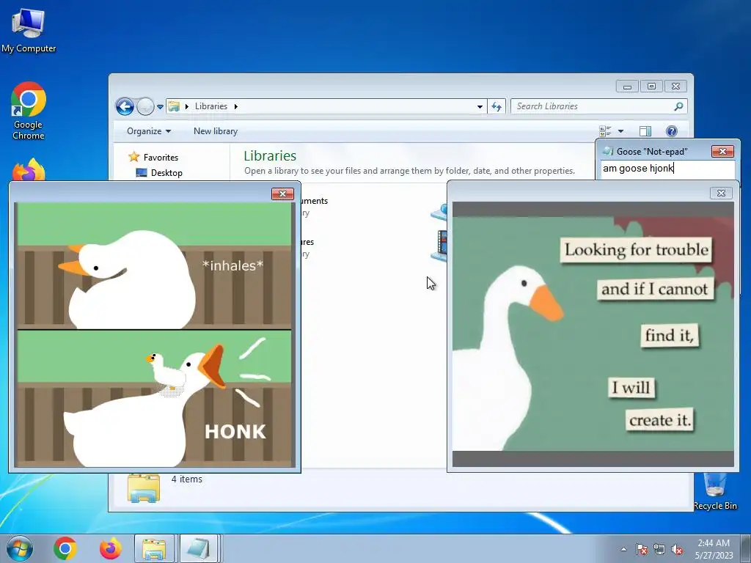Switch to the notepad taskbar button
The width and height of the screenshot is (751, 563).
coord(199,548)
